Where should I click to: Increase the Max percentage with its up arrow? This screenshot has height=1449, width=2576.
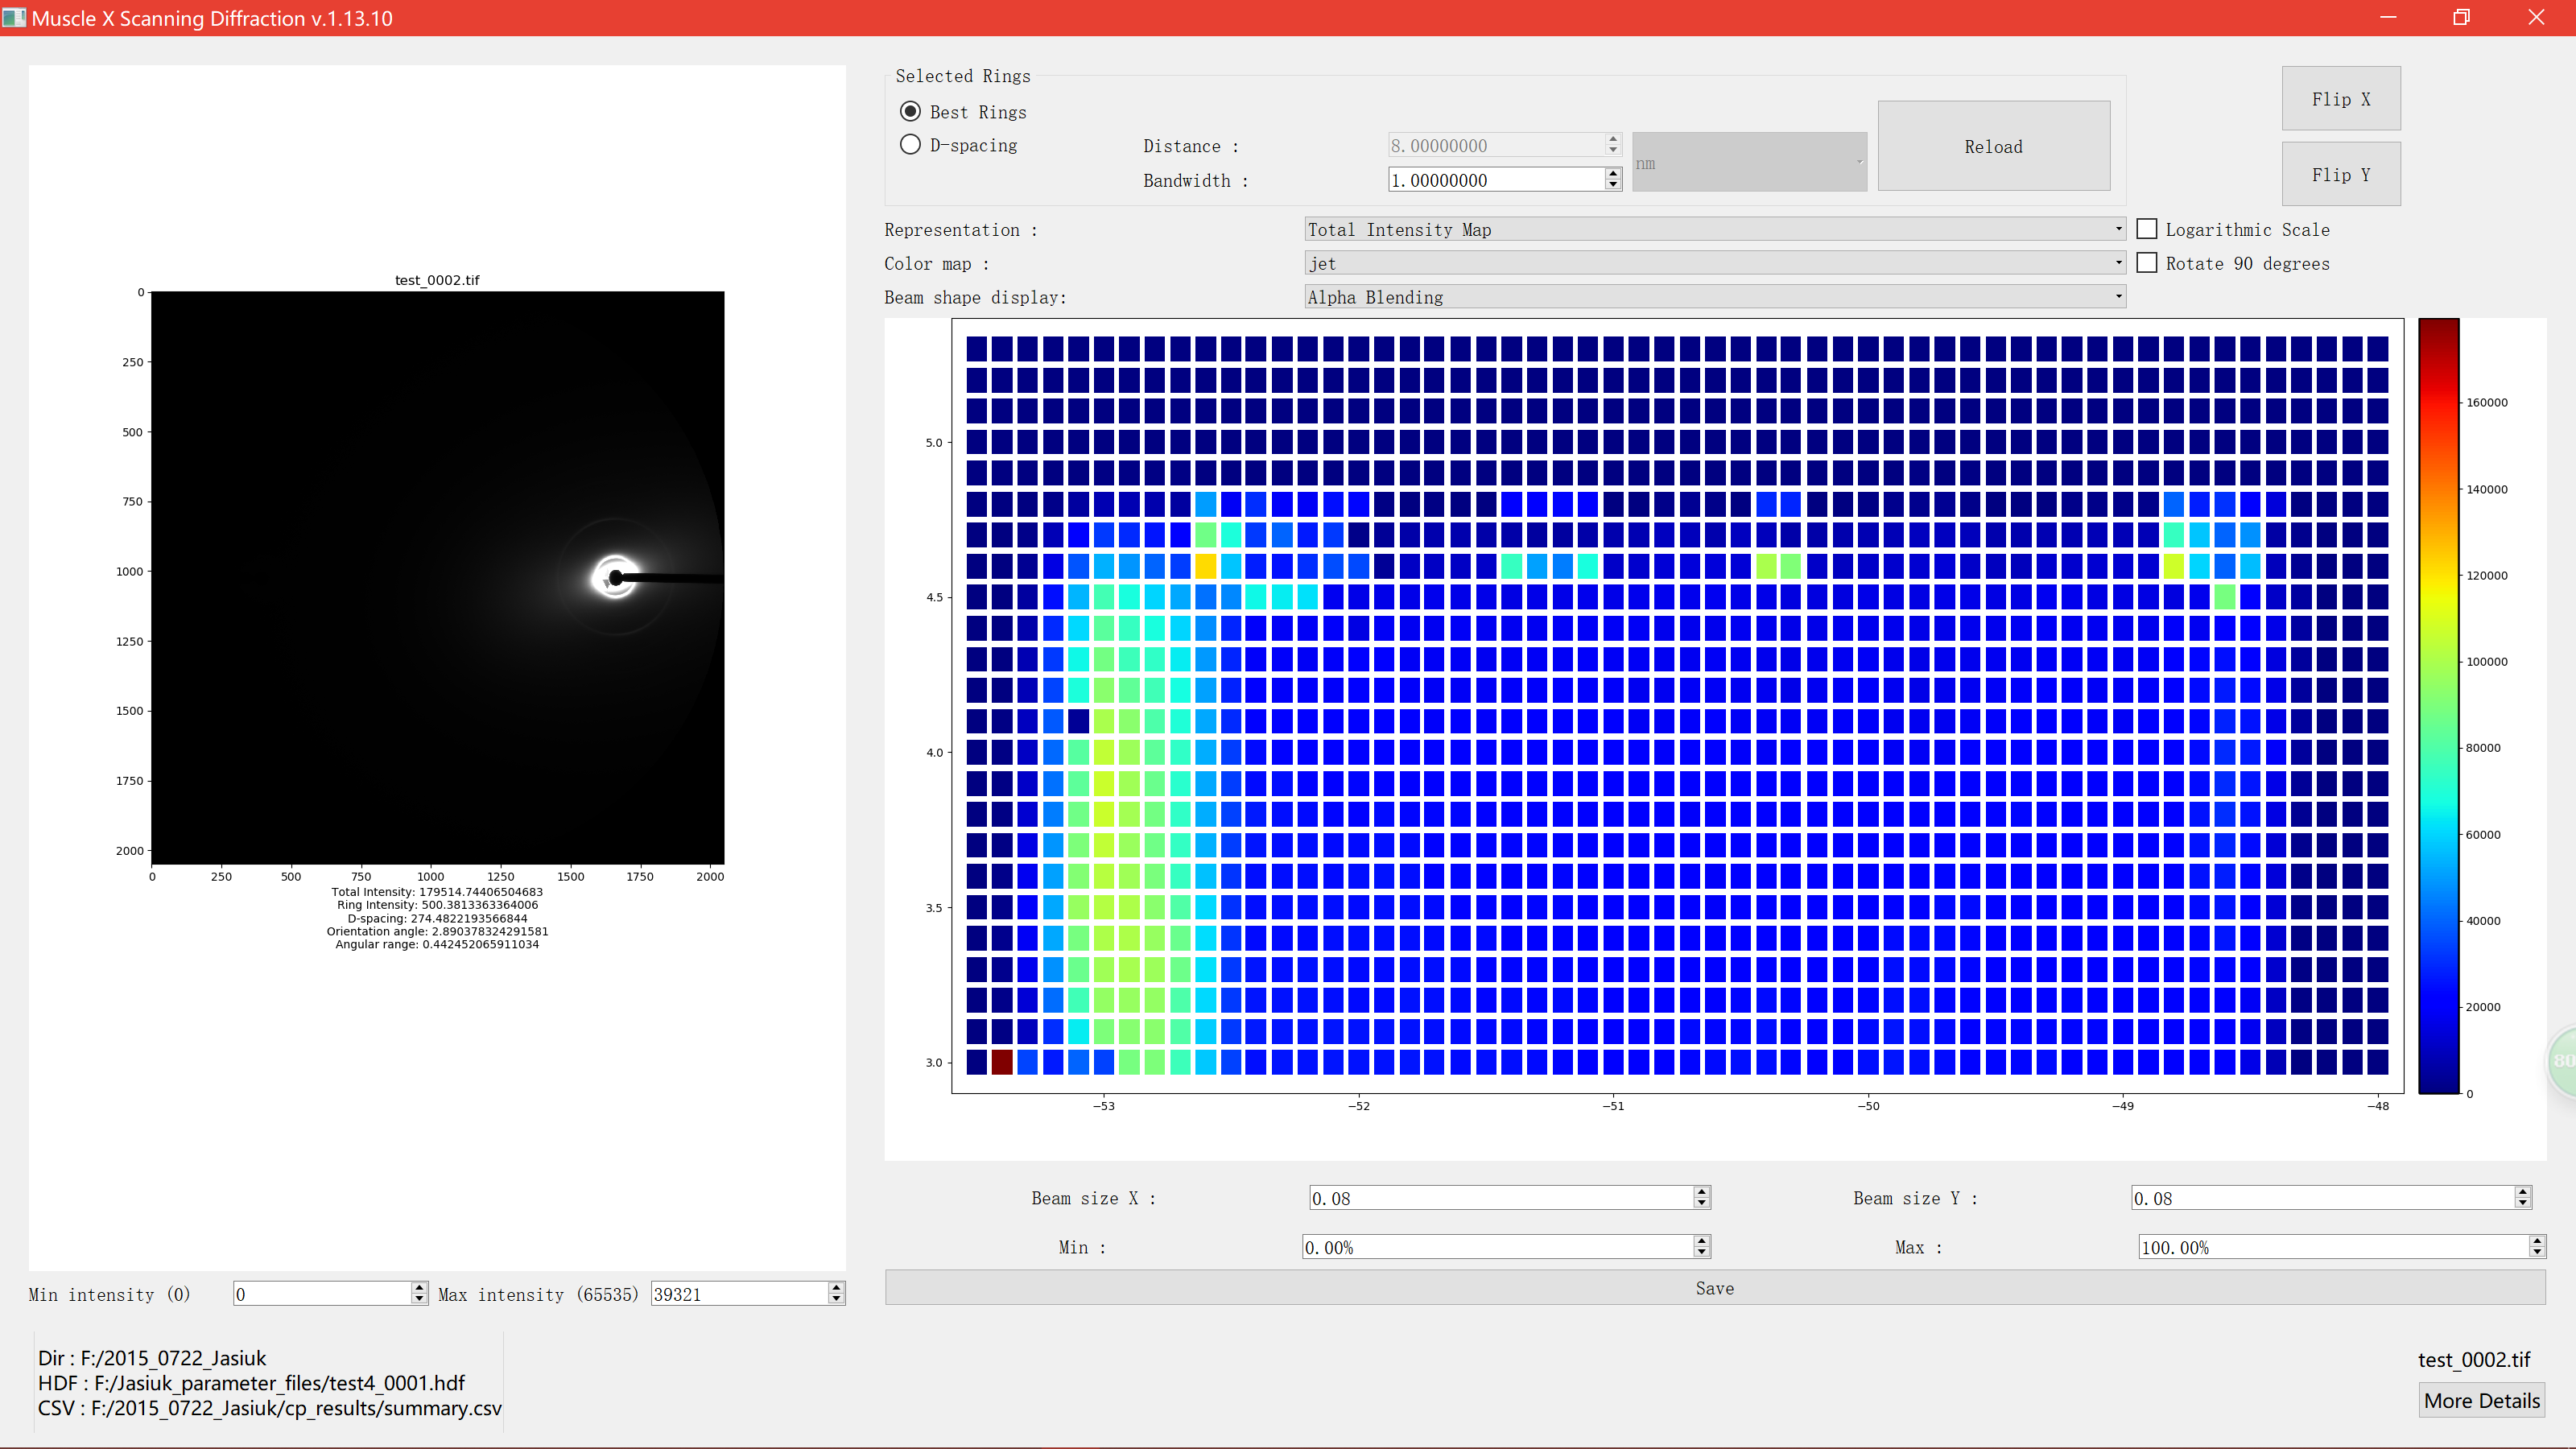tap(2536, 1241)
